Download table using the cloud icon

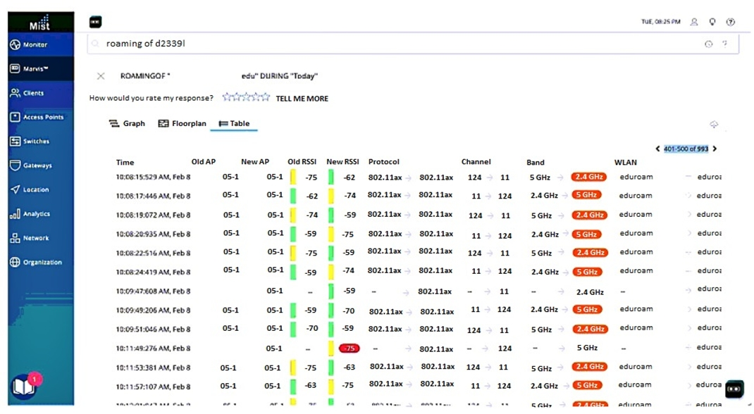[714, 125]
